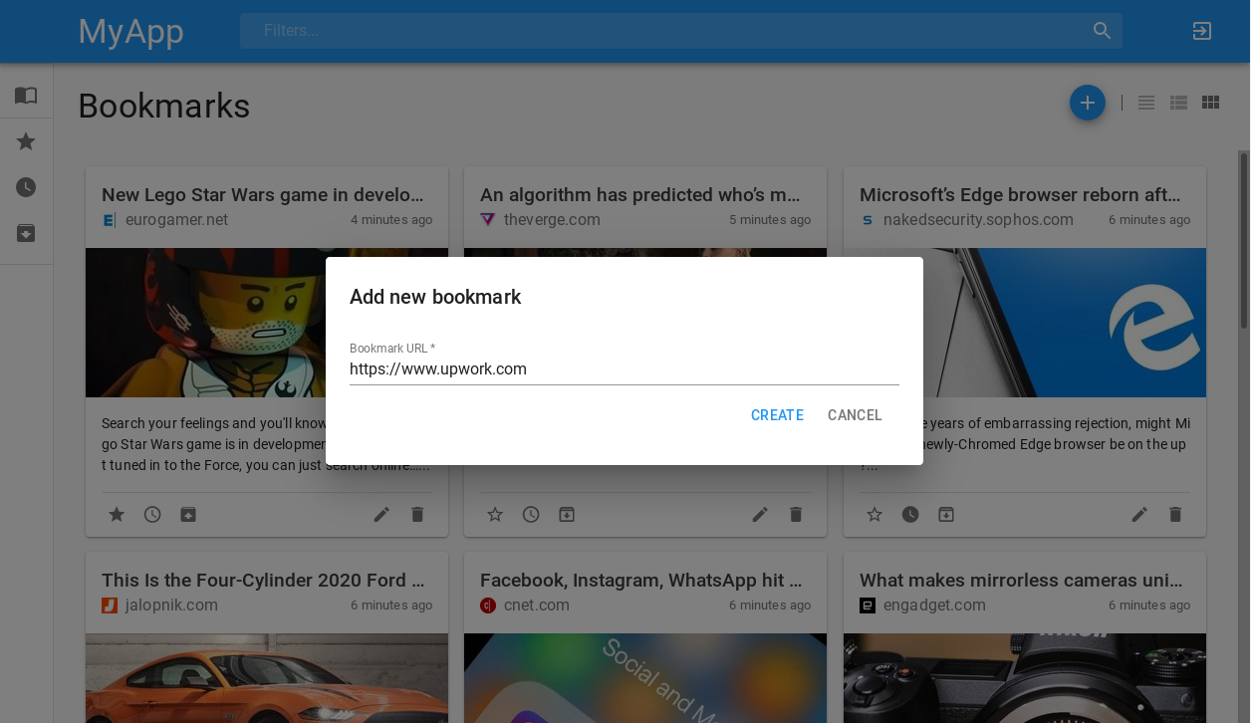Click jalopnik.com domain text
Screen dimensions: 1251x723
tap(171, 605)
